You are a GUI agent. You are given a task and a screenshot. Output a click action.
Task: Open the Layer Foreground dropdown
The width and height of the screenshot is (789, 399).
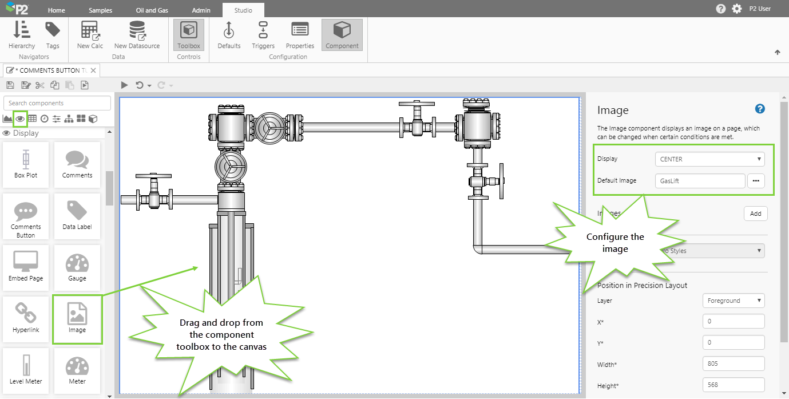tap(734, 301)
